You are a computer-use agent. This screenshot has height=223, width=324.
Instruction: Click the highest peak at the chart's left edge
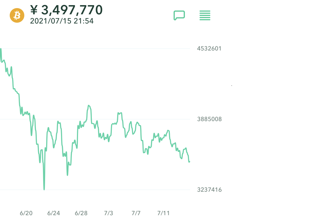1,49
